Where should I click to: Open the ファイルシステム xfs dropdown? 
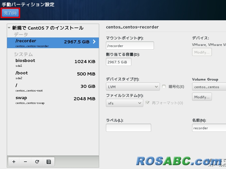(x=125, y=103)
